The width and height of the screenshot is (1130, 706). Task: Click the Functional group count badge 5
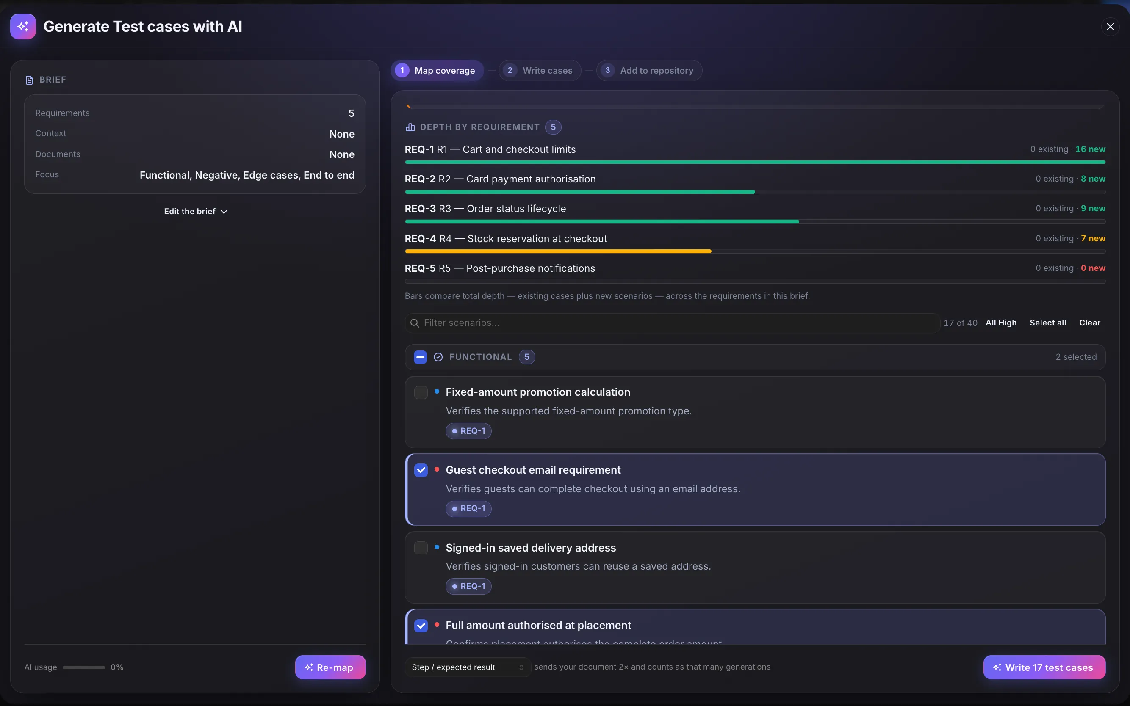point(527,357)
